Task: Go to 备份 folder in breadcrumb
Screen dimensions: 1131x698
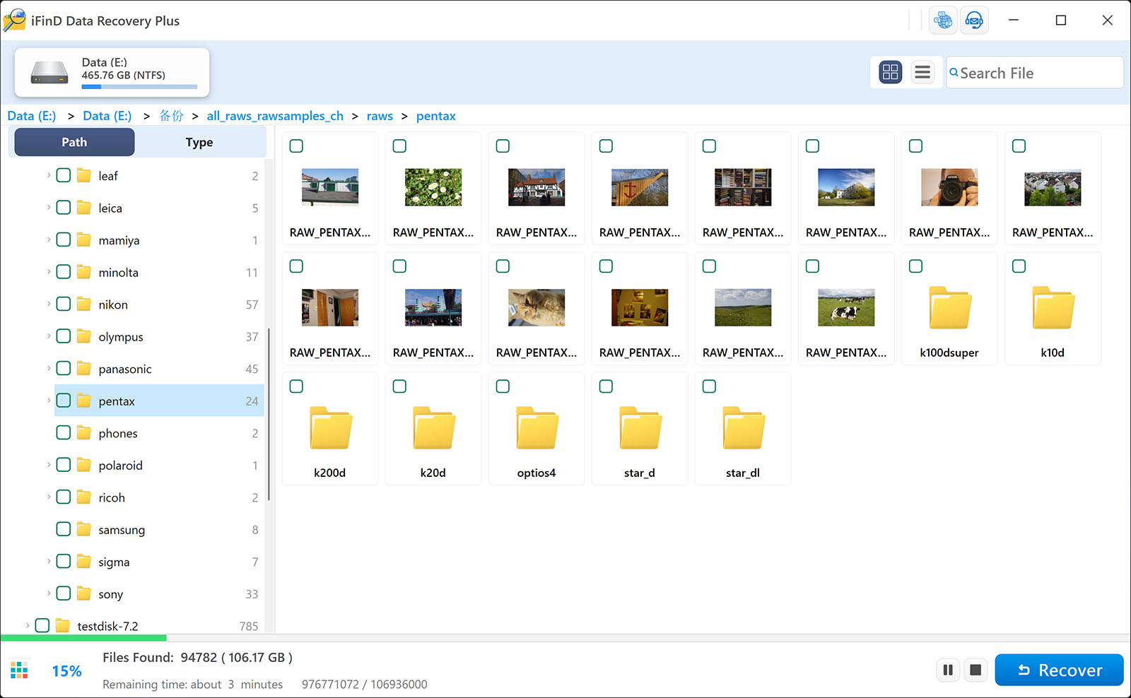Action: pos(171,116)
